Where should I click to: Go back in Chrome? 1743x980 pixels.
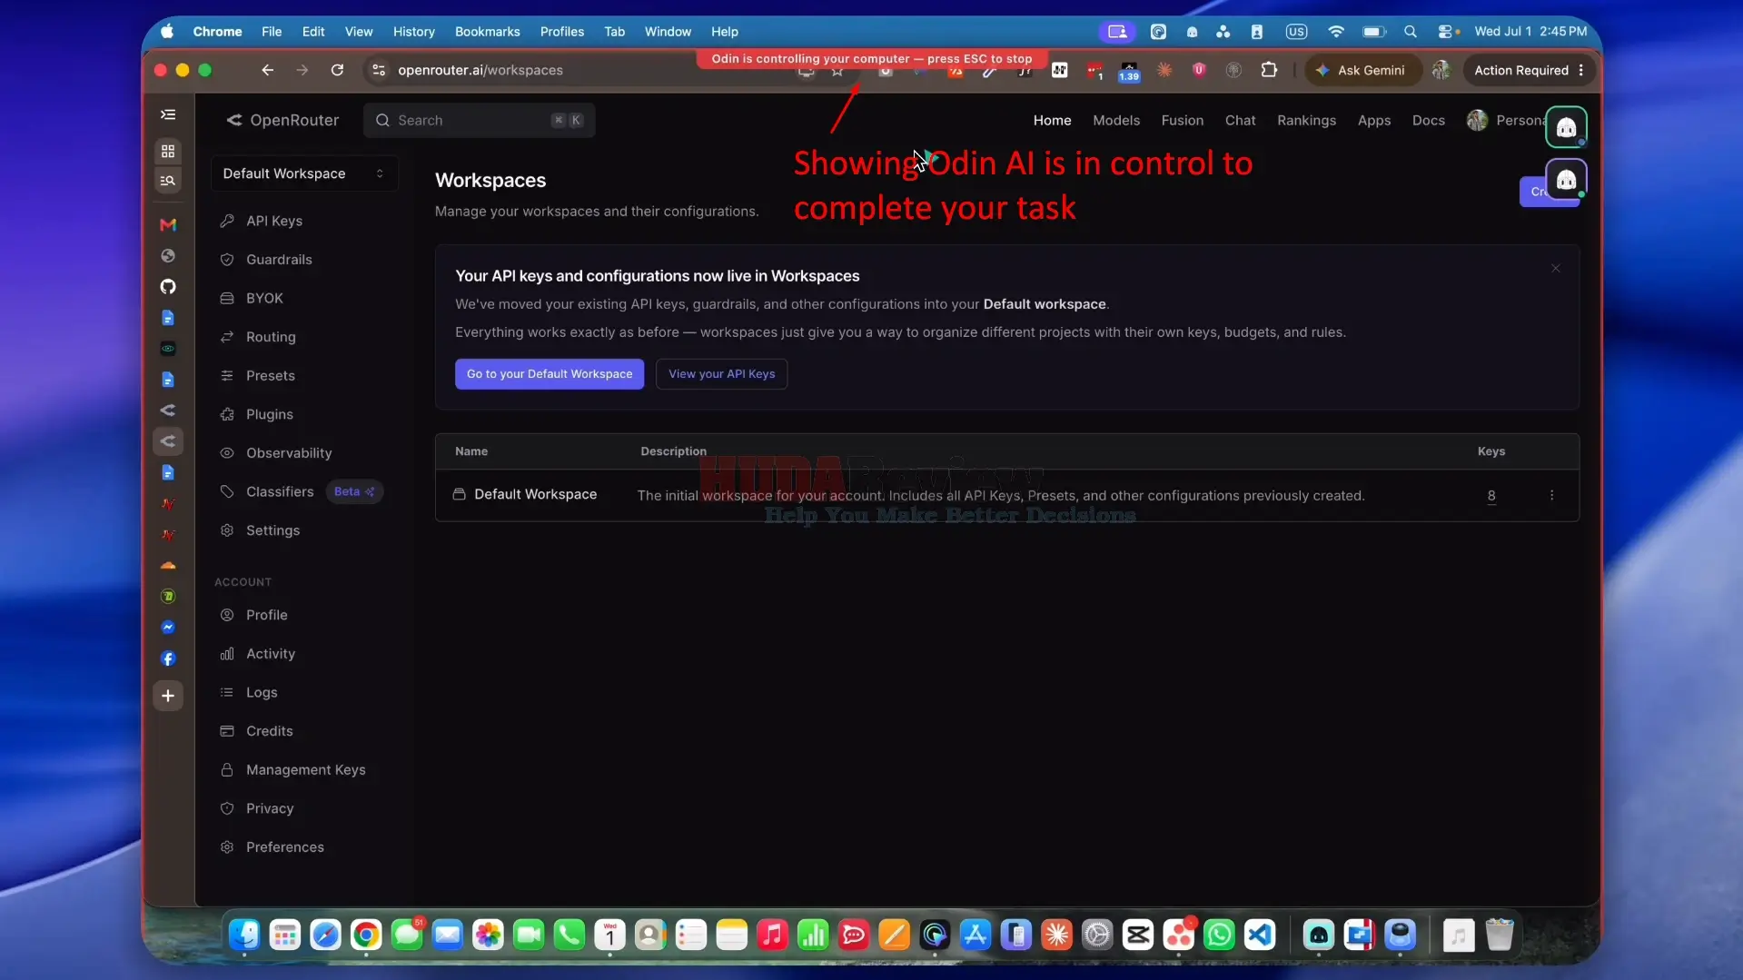tap(267, 70)
